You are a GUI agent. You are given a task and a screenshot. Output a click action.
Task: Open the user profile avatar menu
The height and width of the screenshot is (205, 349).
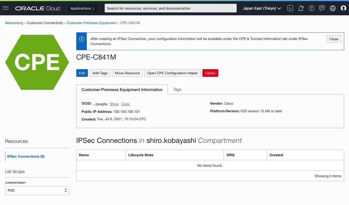pos(343,8)
